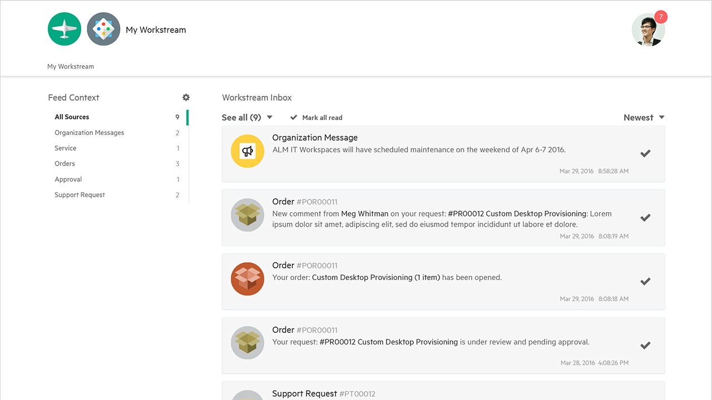Filter feed by Organization Messages
This screenshot has height=400, width=712.
(117, 133)
